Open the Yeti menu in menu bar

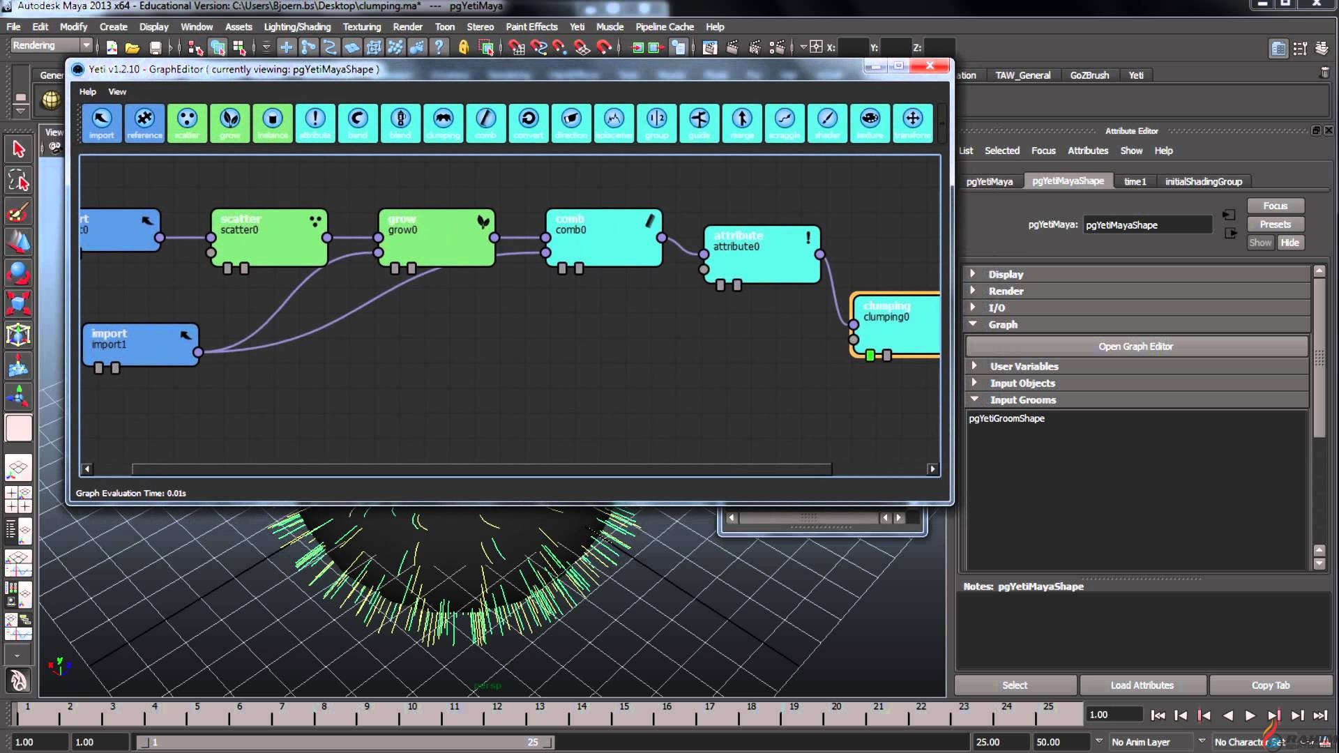pos(577,26)
